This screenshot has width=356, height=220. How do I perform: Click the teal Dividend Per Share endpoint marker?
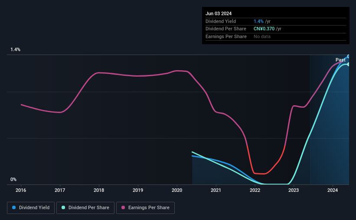348,64
